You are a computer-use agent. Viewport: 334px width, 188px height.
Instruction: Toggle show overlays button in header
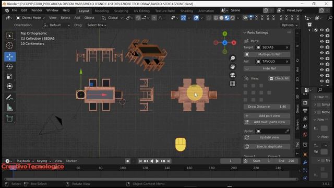coord(196,18)
